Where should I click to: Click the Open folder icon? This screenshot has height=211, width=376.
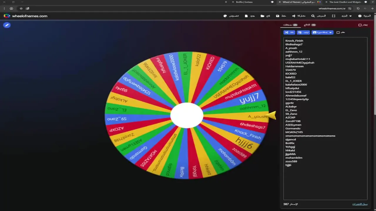click(262, 16)
